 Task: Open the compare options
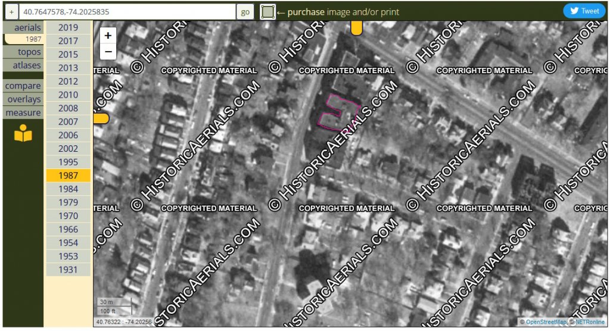(23, 86)
